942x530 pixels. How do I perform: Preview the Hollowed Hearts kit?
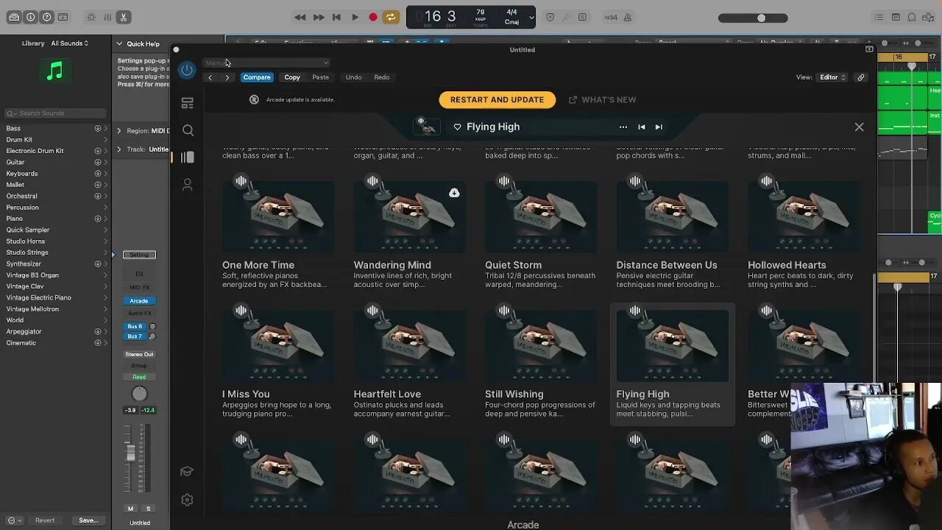[x=767, y=180]
